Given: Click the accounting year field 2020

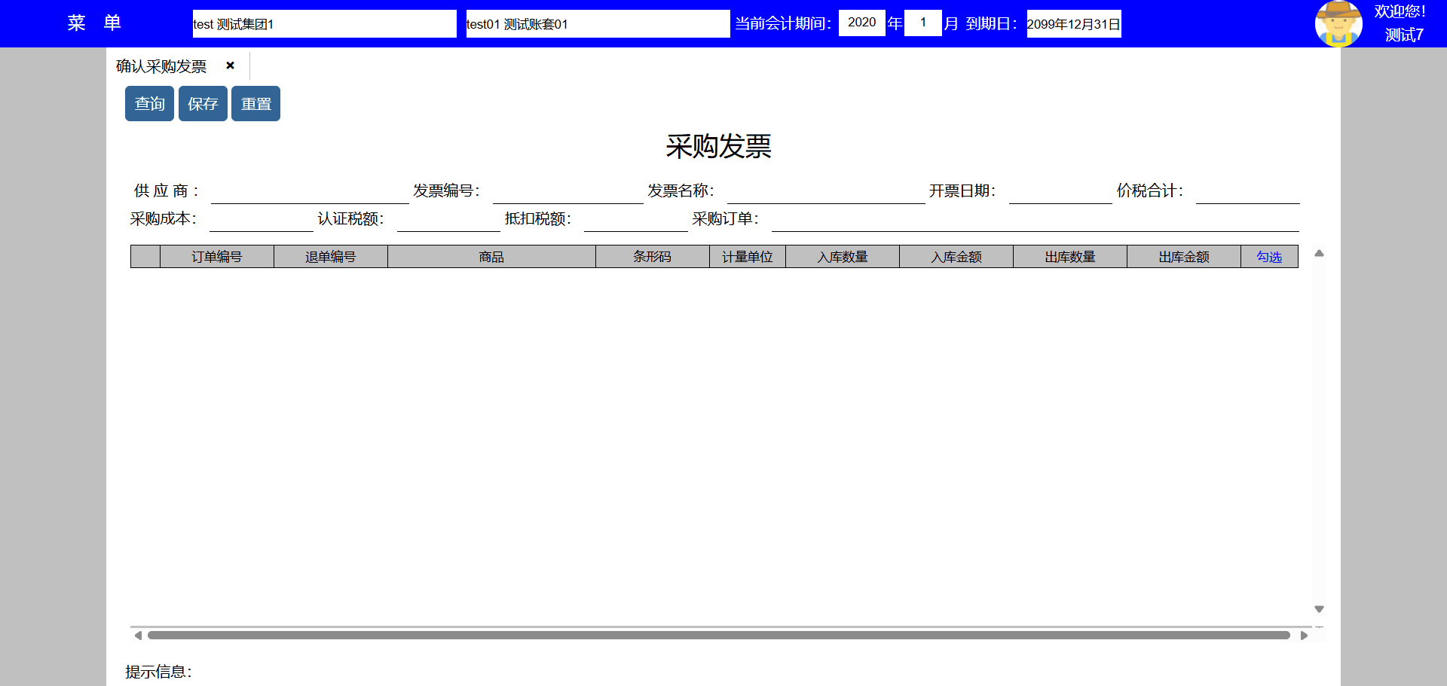Looking at the screenshot, I should [861, 23].
